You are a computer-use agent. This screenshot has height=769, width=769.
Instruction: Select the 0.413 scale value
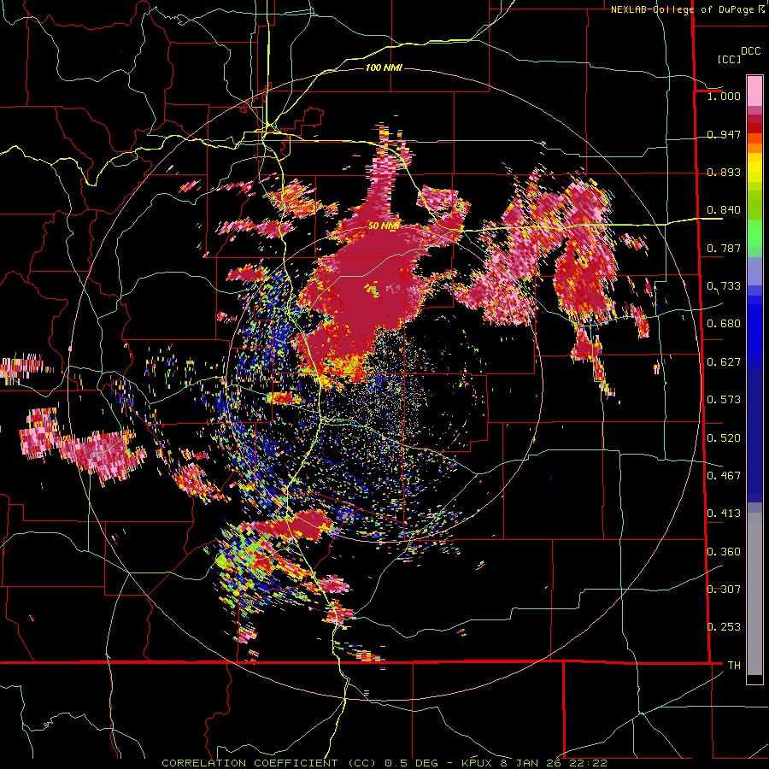tap(724, 514)
